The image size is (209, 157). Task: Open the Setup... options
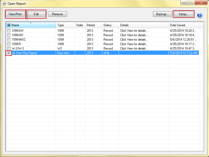pyautogui.click(x=183, y=14)
